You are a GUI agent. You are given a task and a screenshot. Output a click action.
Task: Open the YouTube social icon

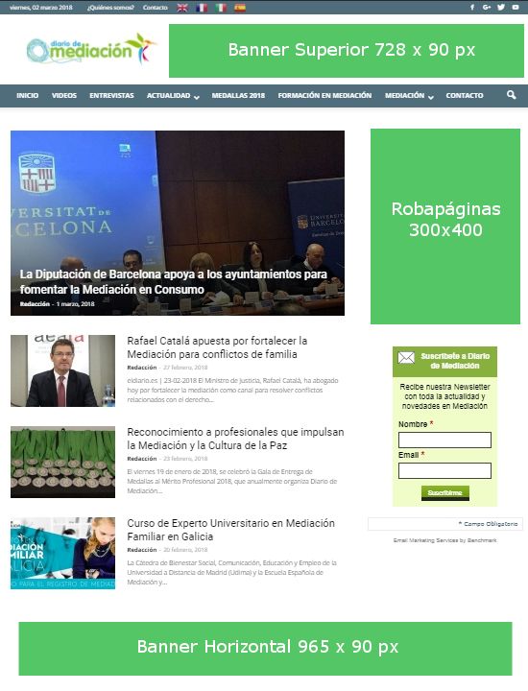tap(516, 7)
